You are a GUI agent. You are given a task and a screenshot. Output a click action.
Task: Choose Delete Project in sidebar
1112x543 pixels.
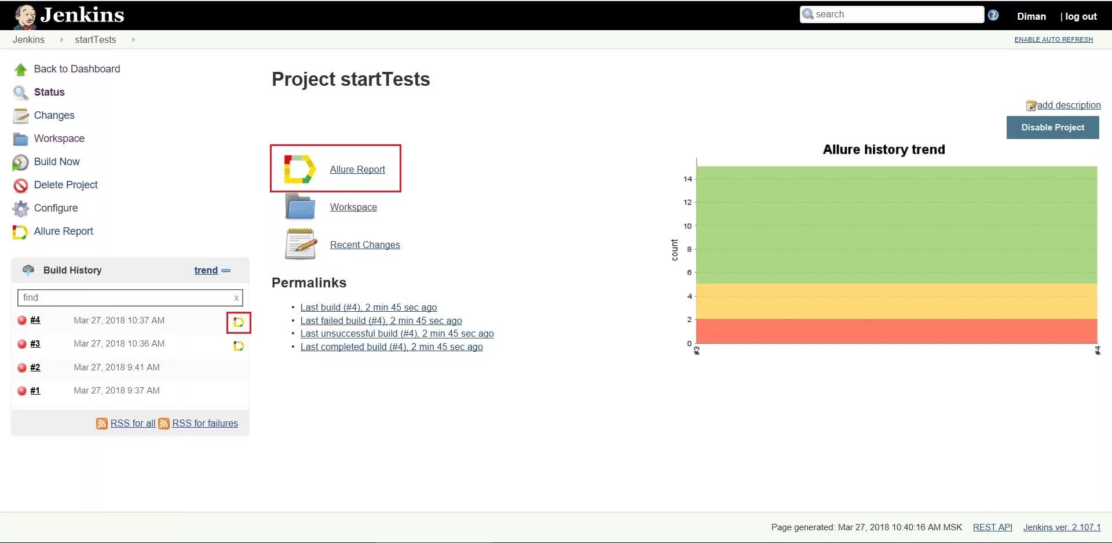(x=66, y=185)
